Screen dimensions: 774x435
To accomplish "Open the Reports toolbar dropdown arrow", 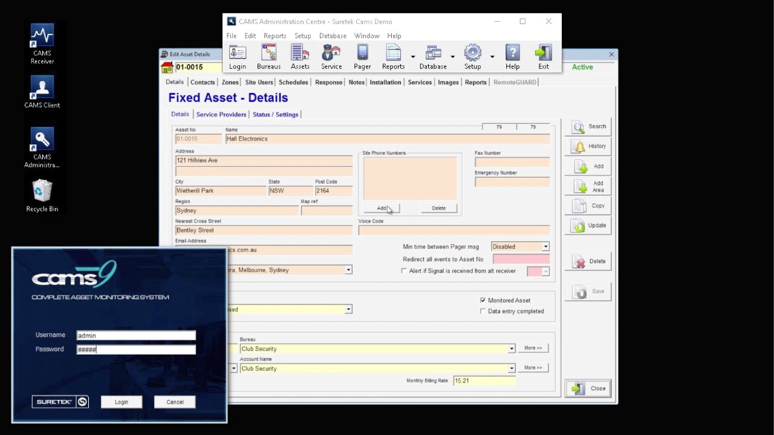I will click(413, 57).
